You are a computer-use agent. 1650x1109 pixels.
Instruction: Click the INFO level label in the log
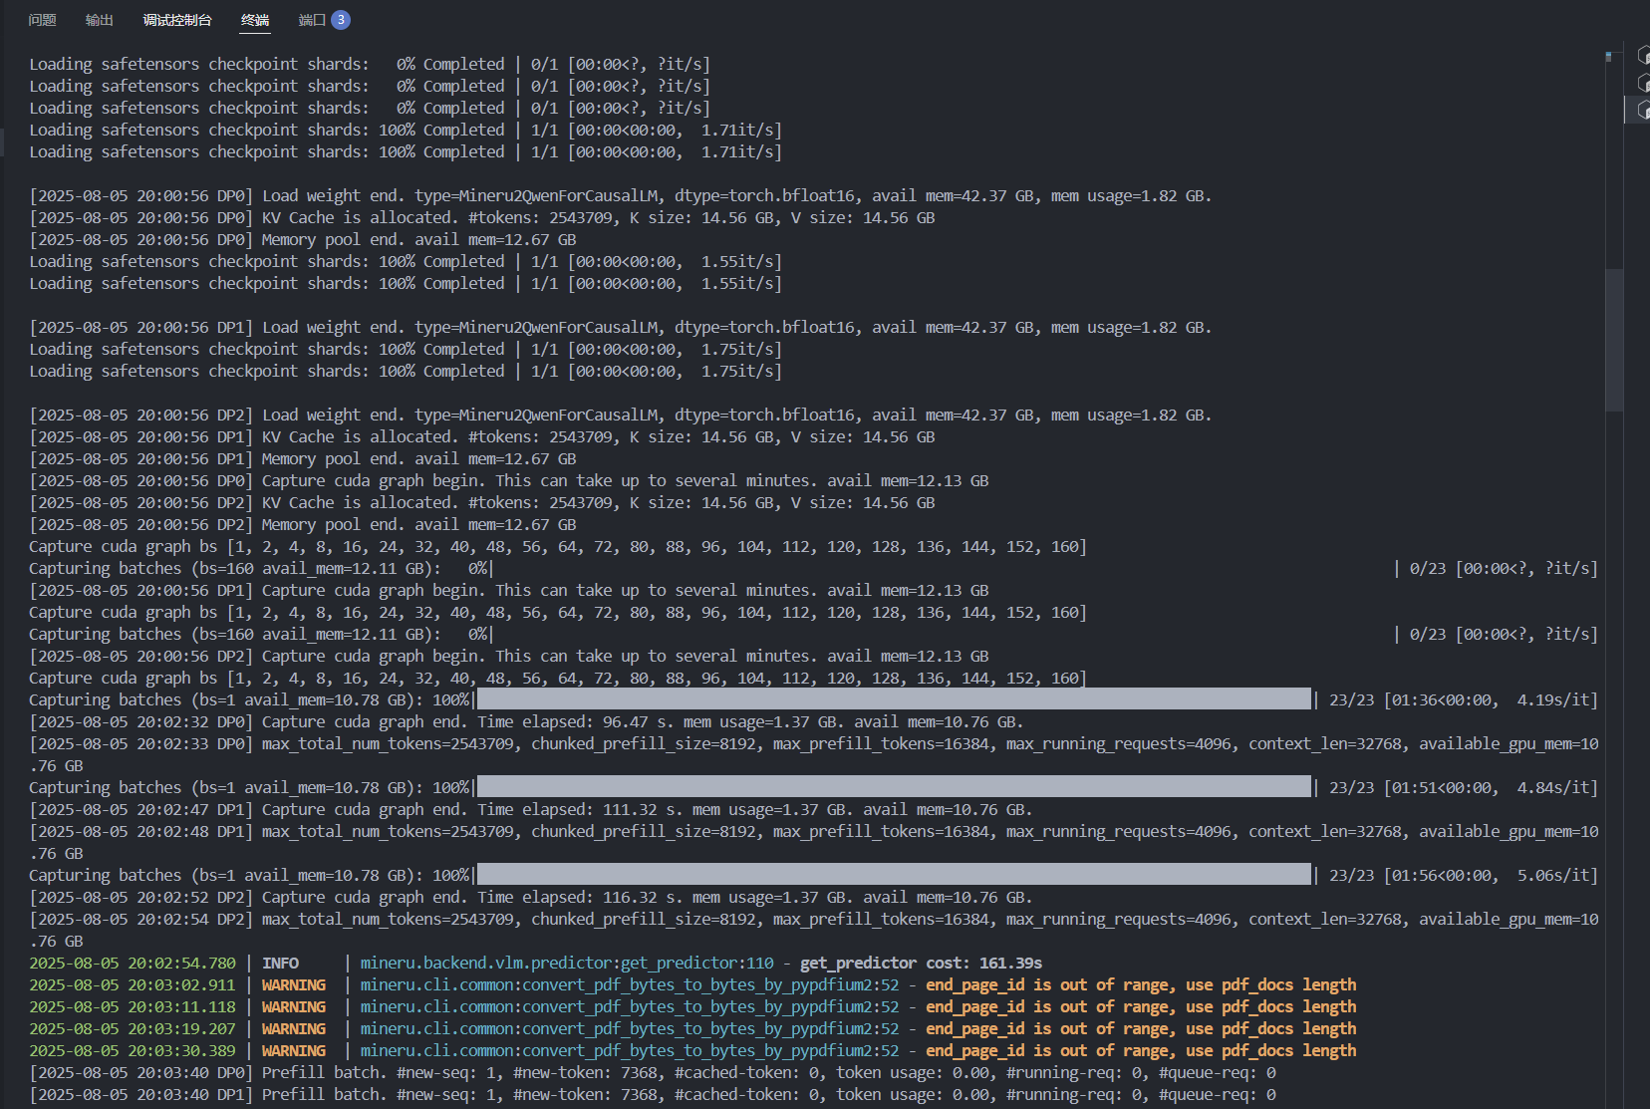pos(280,964)
